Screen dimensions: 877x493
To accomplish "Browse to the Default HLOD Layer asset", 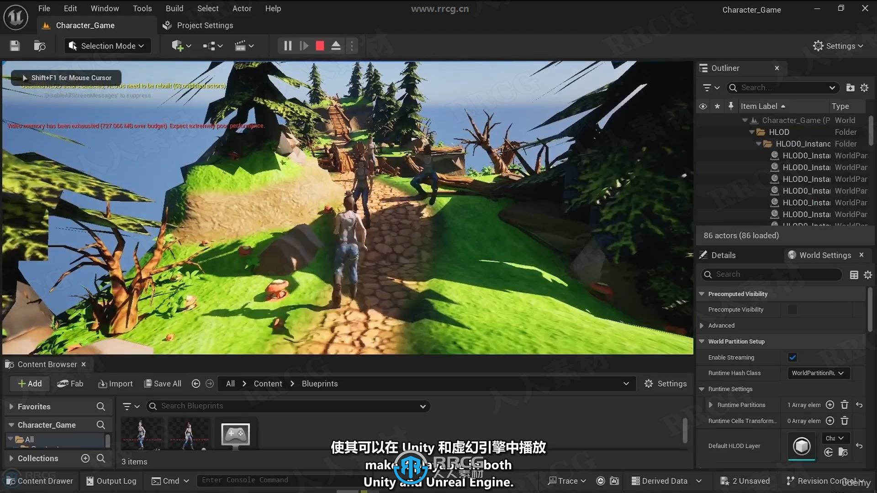I will pyautogui.click(x=843, y=452).
